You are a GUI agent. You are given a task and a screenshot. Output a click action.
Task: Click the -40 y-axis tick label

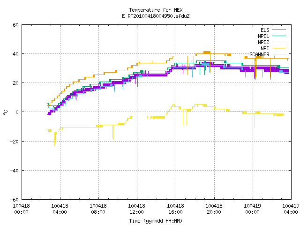(15, 171)
